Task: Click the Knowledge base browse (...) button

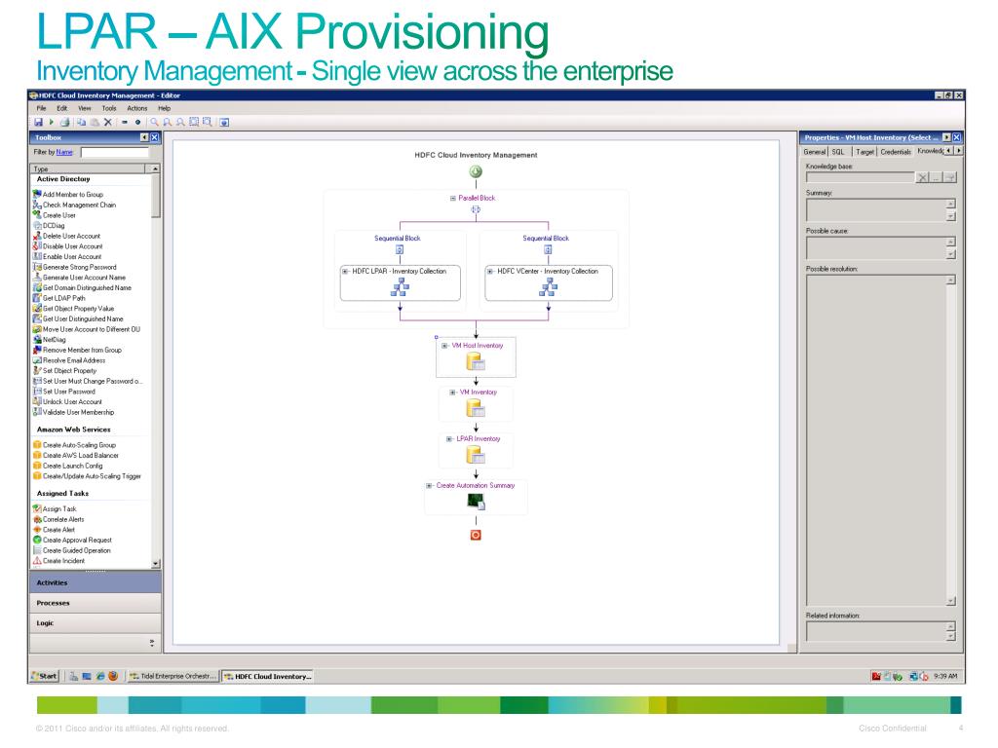Action: pos(937,178)
